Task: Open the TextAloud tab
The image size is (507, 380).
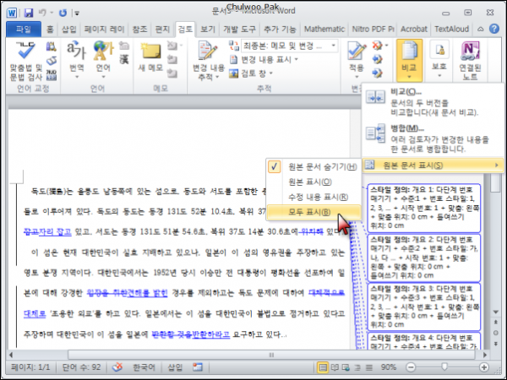Action: pyautogui.click(x=451, y=30)
